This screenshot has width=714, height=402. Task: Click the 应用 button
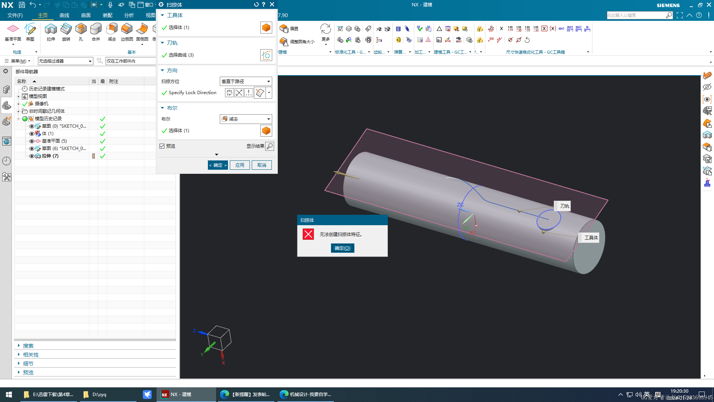240,165
